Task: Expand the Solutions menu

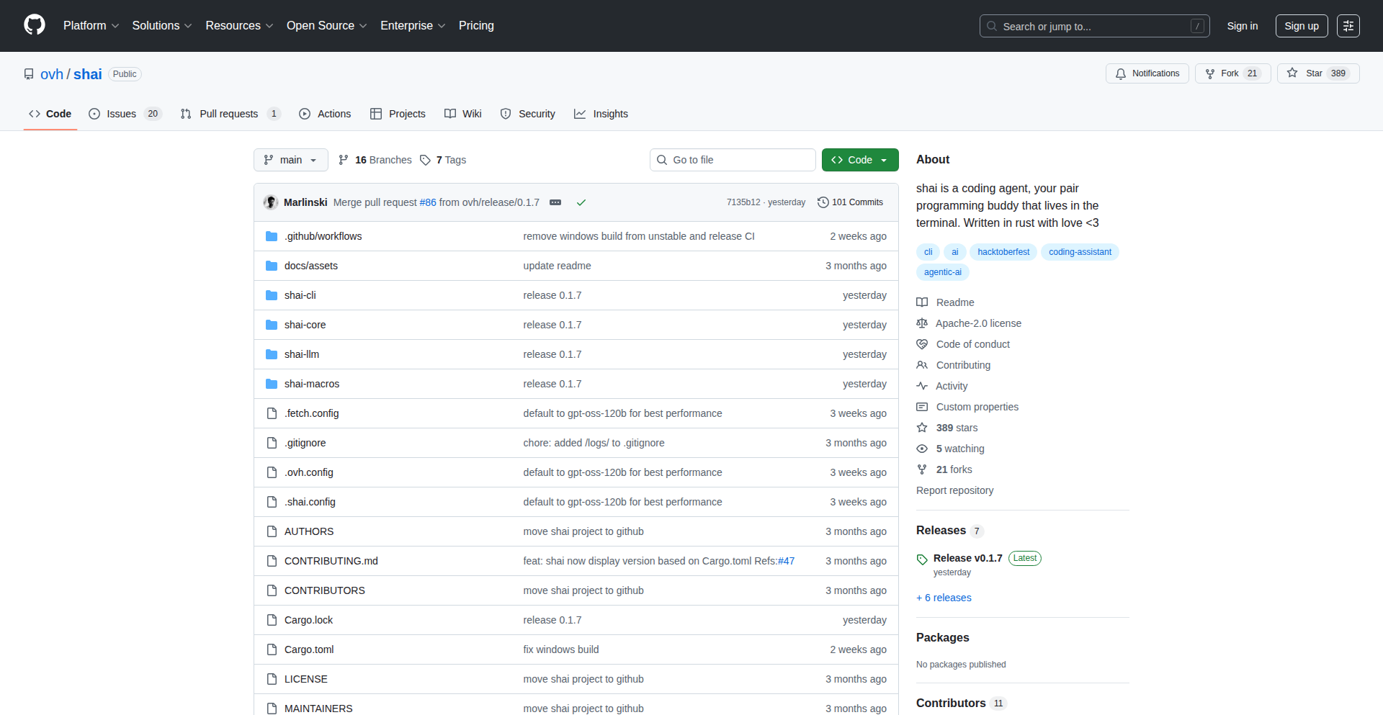Action: (162, 26)
